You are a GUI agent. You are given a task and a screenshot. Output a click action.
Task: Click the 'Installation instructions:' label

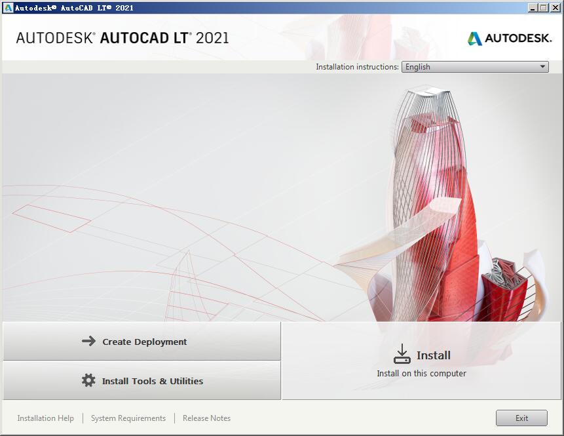coord(357,67)
